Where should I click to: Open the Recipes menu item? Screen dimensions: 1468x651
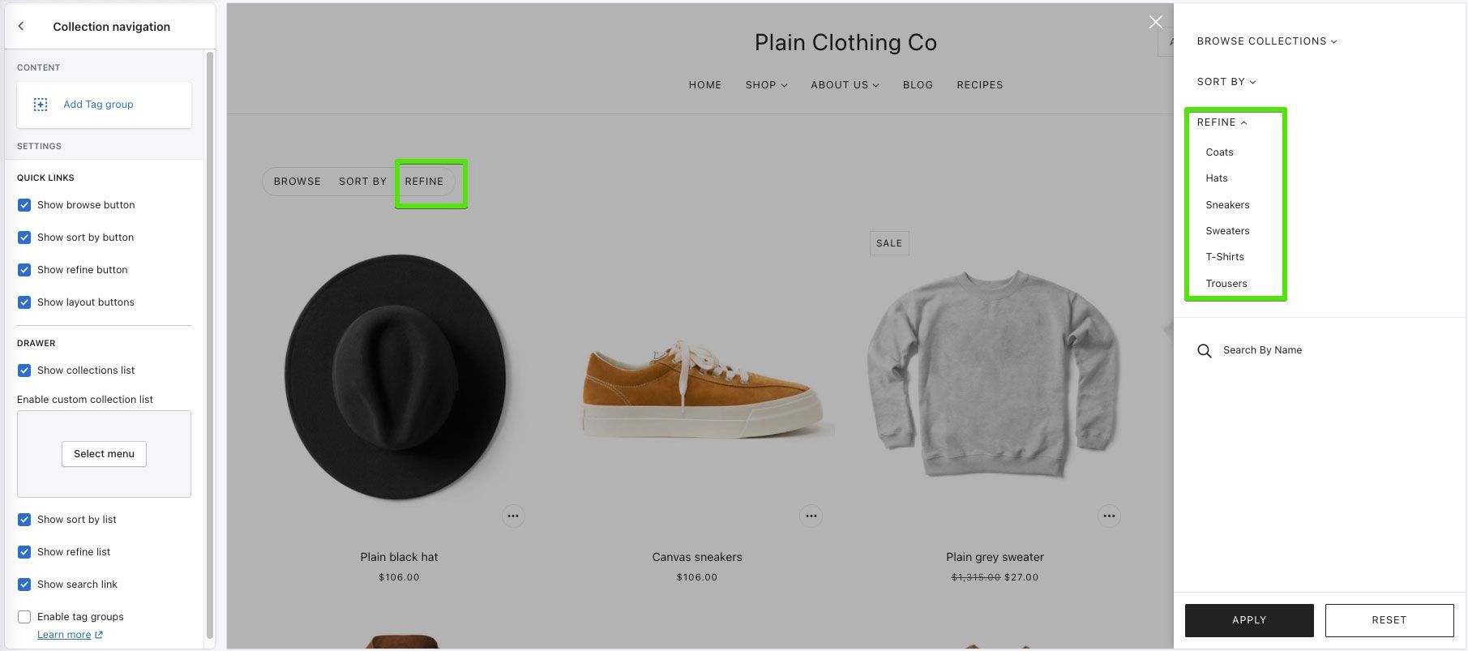click(x=979, y=85)
